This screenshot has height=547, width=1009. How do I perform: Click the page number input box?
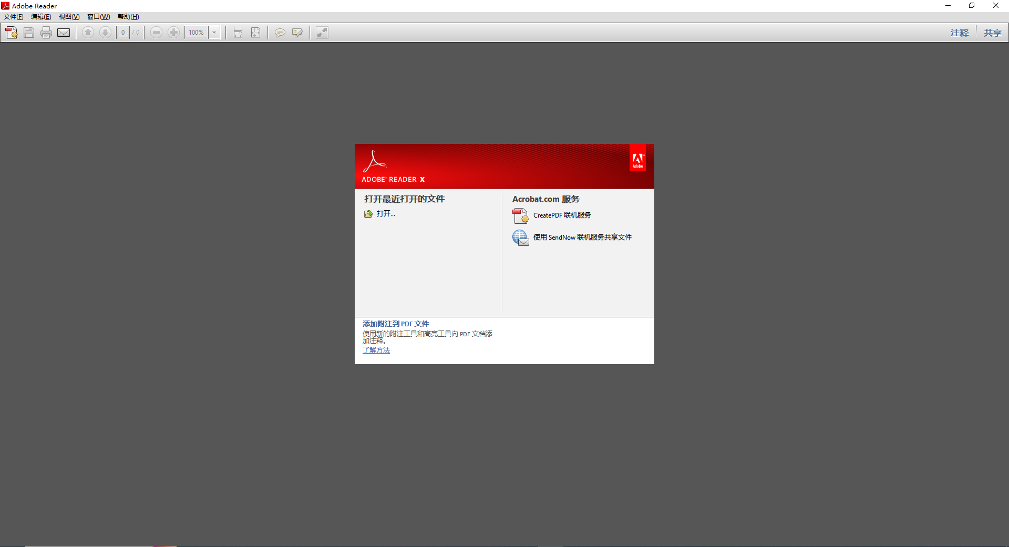click(123, 33)
